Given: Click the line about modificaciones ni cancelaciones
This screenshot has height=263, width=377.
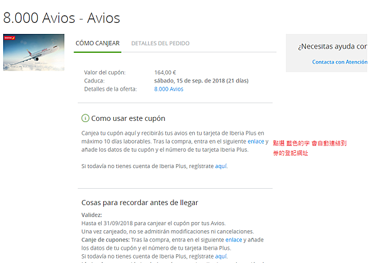Looking at the screenshot, I should 168,232.
